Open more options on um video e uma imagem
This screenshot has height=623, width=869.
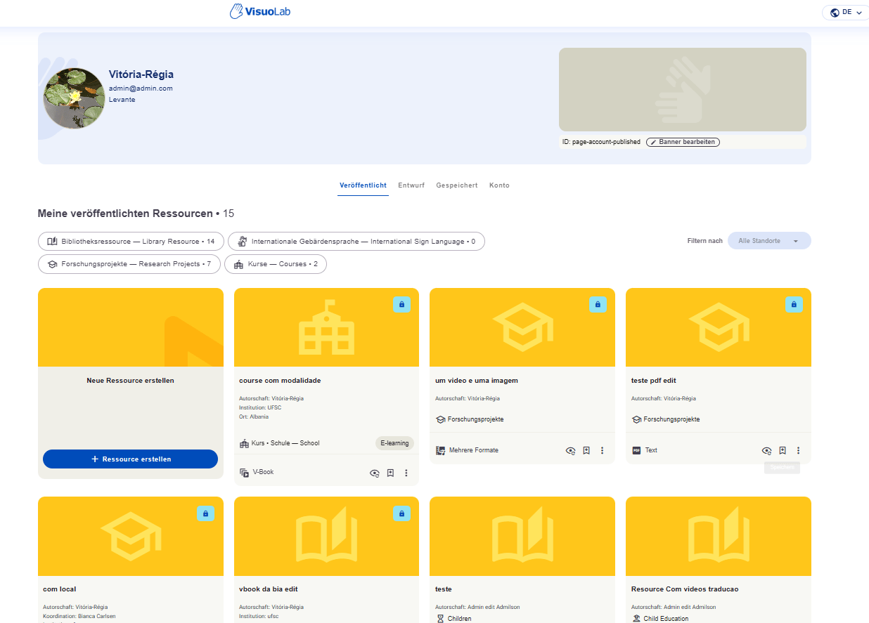(x=603, y=450)
